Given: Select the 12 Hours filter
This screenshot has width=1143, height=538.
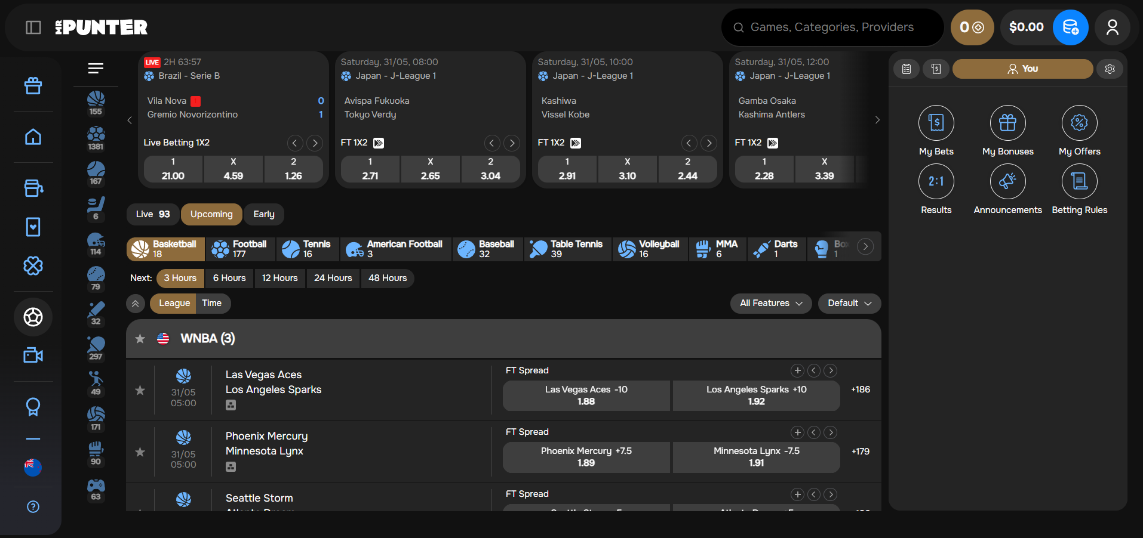Looking at the screenshot, I should tap(279, 278).
